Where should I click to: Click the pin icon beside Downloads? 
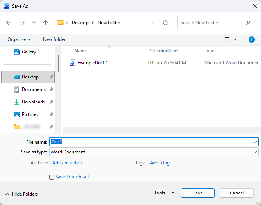[51, 102]
